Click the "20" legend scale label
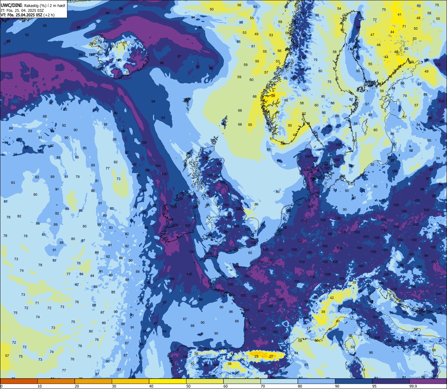The image size is (447, 389). (x=77, y=386)
